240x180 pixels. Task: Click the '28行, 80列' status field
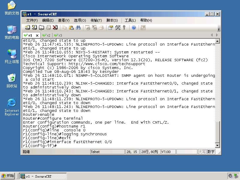(150, 152)
